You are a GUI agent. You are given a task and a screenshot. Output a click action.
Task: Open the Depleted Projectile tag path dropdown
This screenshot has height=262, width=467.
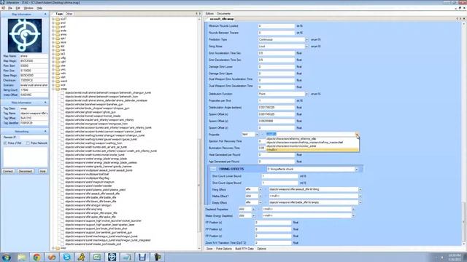tap(353, 209)
